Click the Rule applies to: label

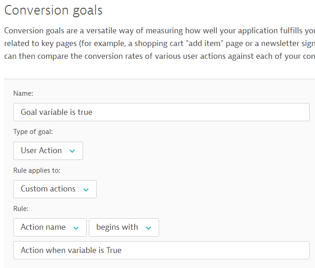tap(37, 170)
